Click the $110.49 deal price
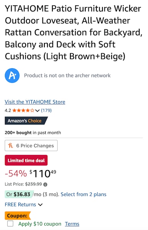 pos(43,174)
